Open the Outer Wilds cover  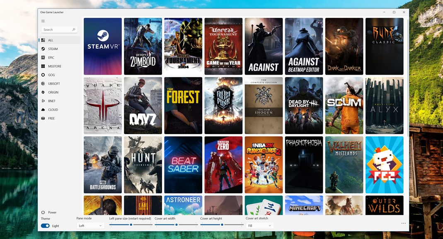coord(385,205)
